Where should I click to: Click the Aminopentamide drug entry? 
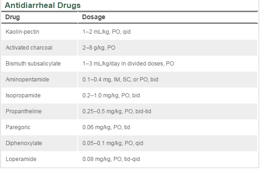pos(27,80)
